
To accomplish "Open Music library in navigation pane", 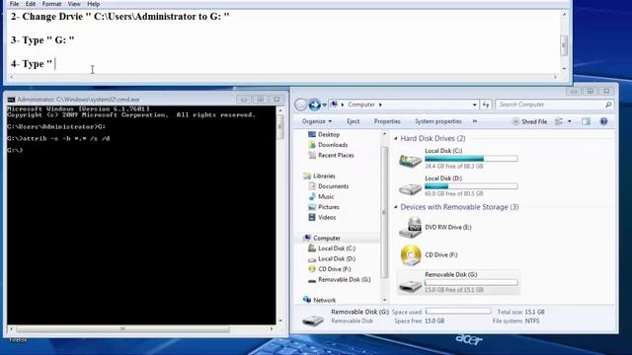I will [x=321, y=197].
